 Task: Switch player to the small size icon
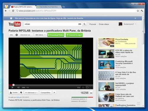[83, 87]
